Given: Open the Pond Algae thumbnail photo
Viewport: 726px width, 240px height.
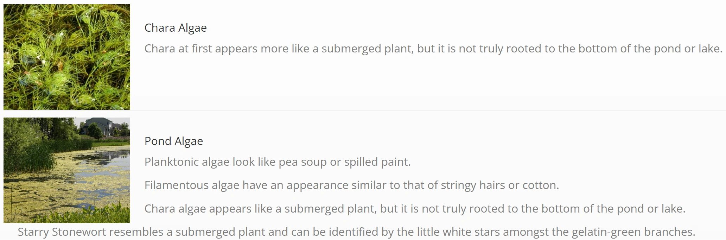Looking at the screenshot, I should 67,170.
